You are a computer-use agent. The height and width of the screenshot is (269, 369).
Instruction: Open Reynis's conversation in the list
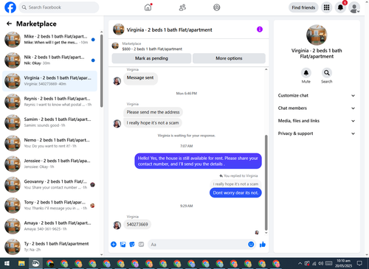point(49,102)
